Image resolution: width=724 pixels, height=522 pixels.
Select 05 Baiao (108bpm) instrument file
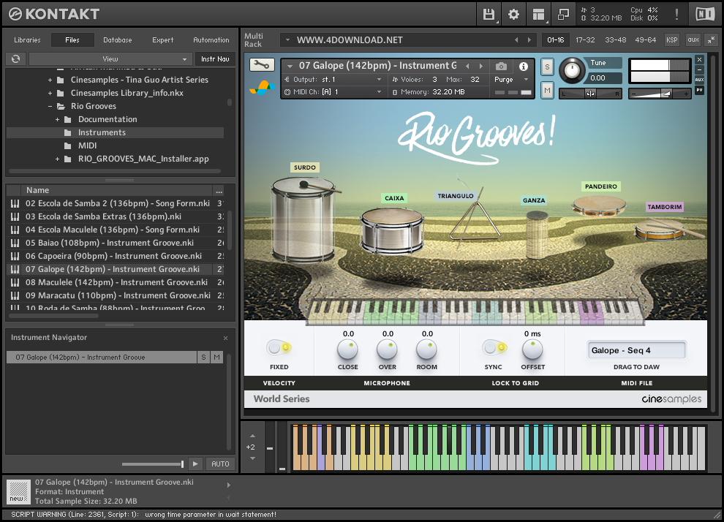pos(110,243)
